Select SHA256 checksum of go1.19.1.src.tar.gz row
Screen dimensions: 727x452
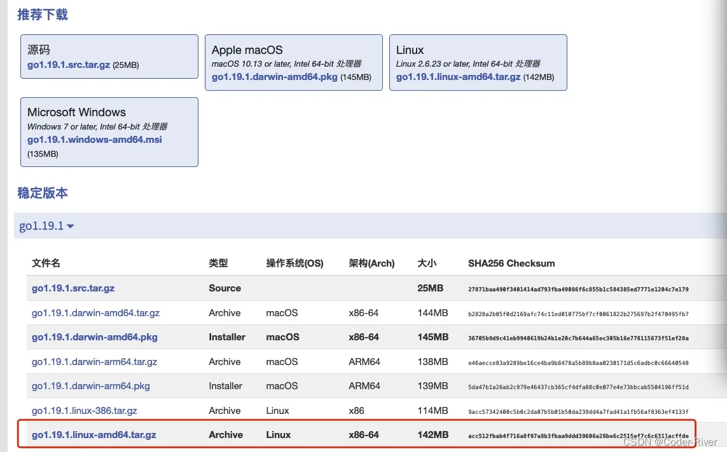point(578,289)
